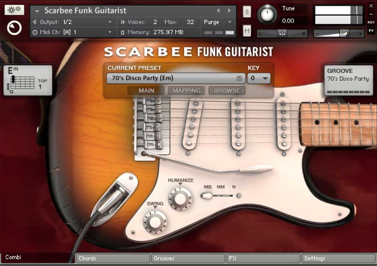Viewport: 377px width, 266px height.
Task: Click the tremolo whammy bar tip
Action: (x=256, y=169)
